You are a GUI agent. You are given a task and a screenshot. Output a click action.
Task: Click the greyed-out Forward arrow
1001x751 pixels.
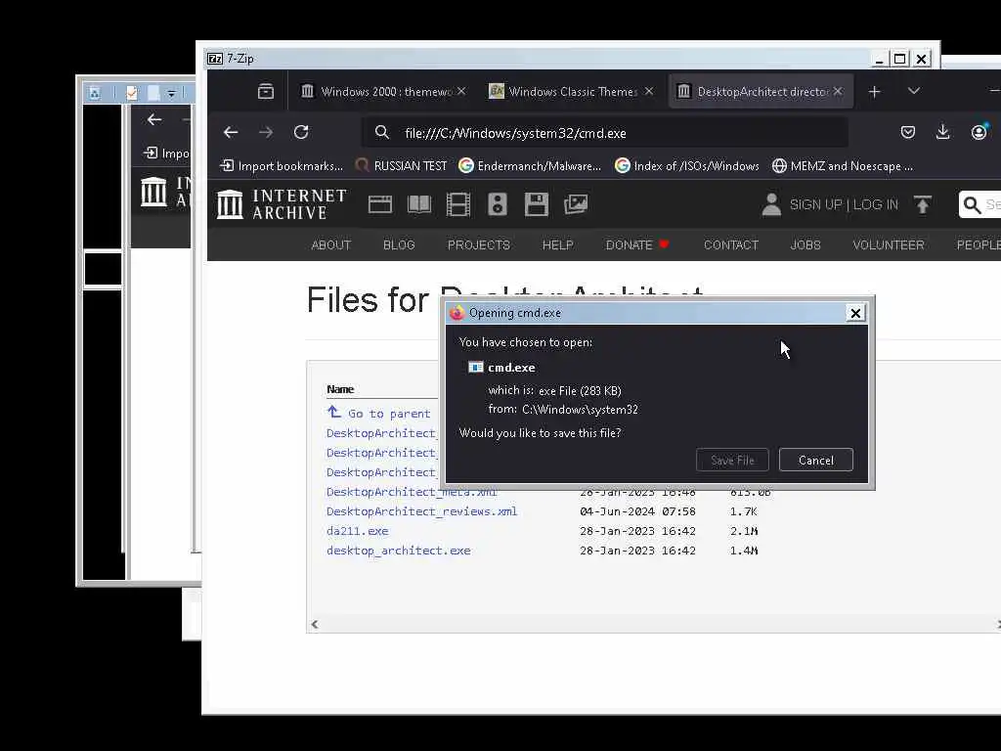(x=266, y=132)
